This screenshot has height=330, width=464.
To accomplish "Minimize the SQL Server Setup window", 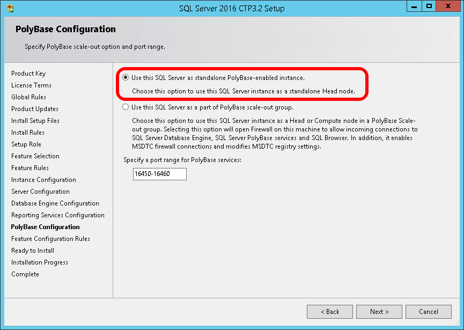I will coord(414,6).
